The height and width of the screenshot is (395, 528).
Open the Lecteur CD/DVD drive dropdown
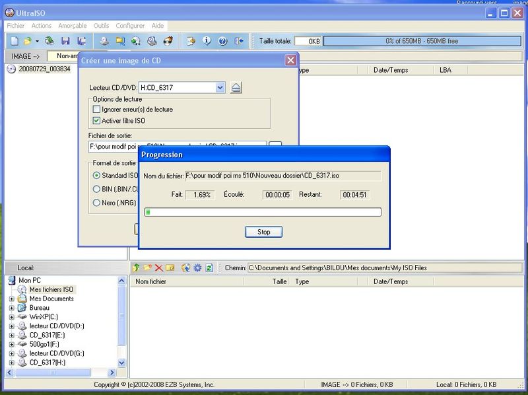pos(220,88)
